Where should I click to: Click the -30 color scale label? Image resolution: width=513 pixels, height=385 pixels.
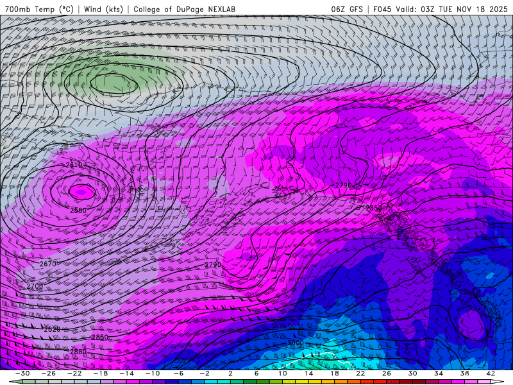pyautogui.click(x=22, y=373)
